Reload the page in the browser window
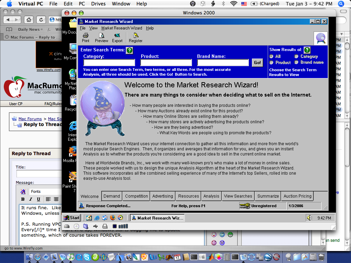351x263 pixels. tap(41, 20)
